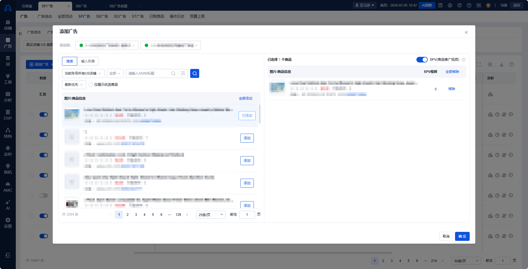
Task: Open the DSP sidebar section
Action: click(8, 115)
